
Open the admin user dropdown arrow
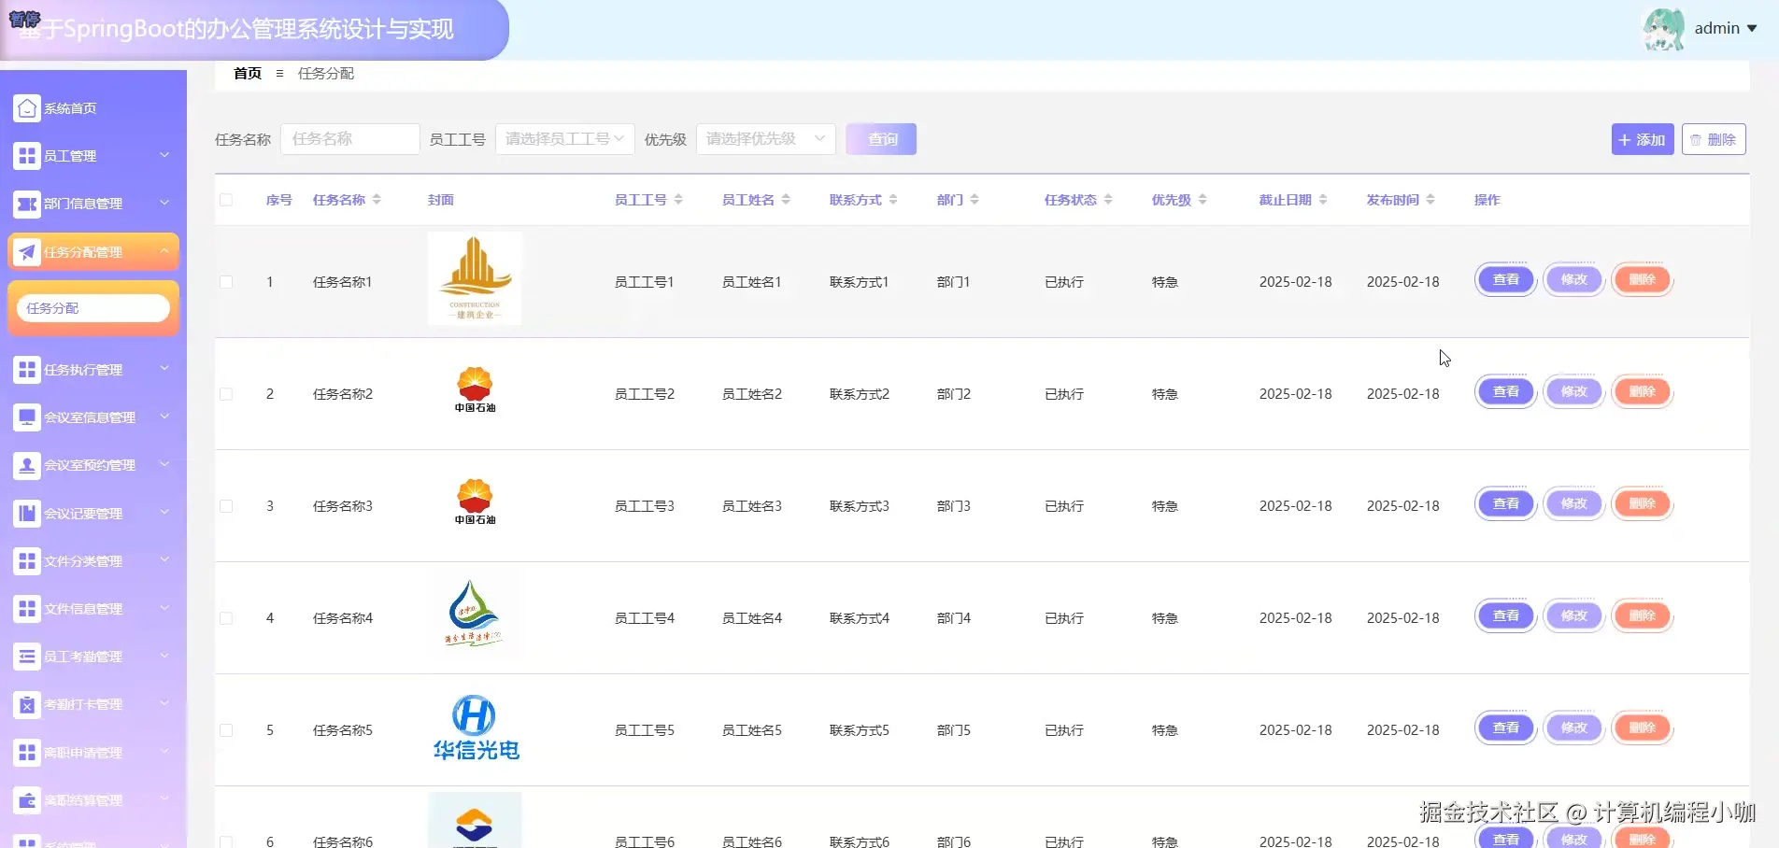1752,29
